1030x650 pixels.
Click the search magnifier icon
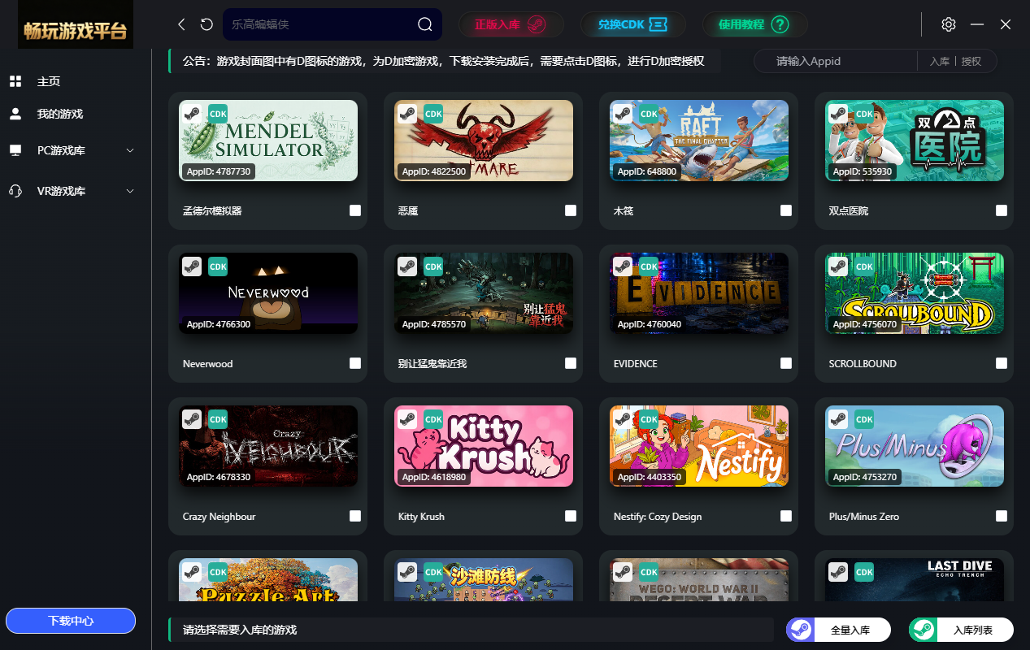pyautogui.click(x=425, y=24)
